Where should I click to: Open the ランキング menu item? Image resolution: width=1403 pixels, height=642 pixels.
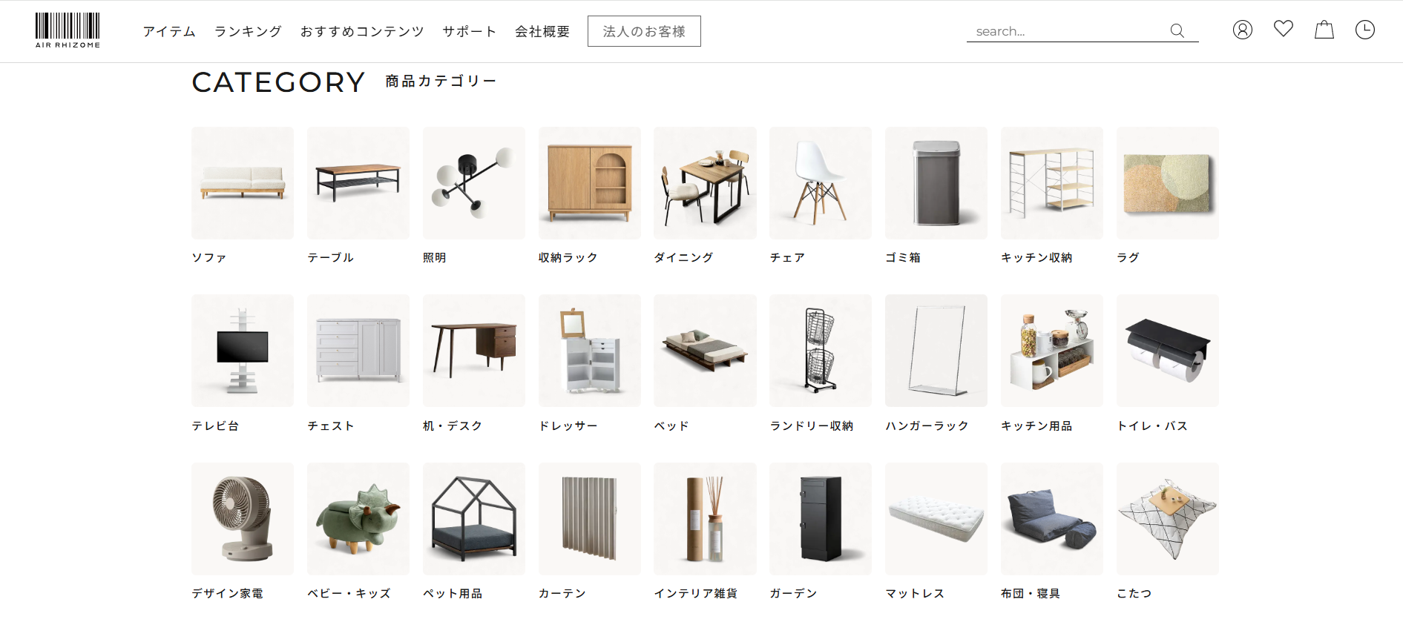click(248, 31)
